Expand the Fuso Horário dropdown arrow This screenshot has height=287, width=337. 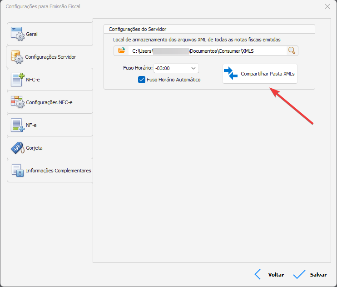[193, 68]
